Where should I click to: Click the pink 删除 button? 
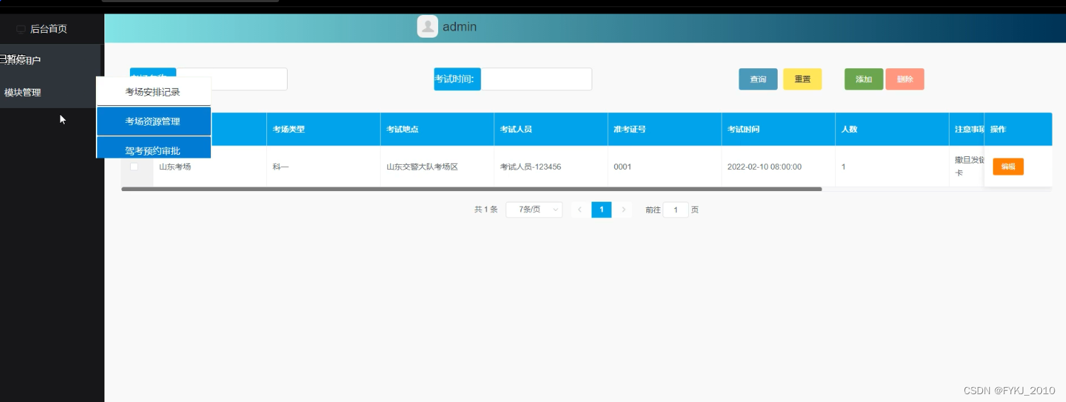point(905,79)
